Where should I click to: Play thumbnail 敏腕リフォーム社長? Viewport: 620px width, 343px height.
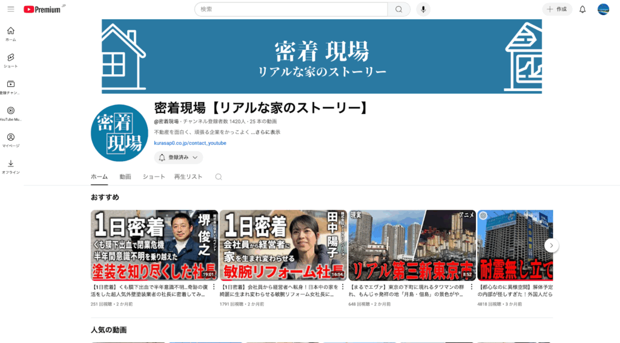click(x=283, y=245)
